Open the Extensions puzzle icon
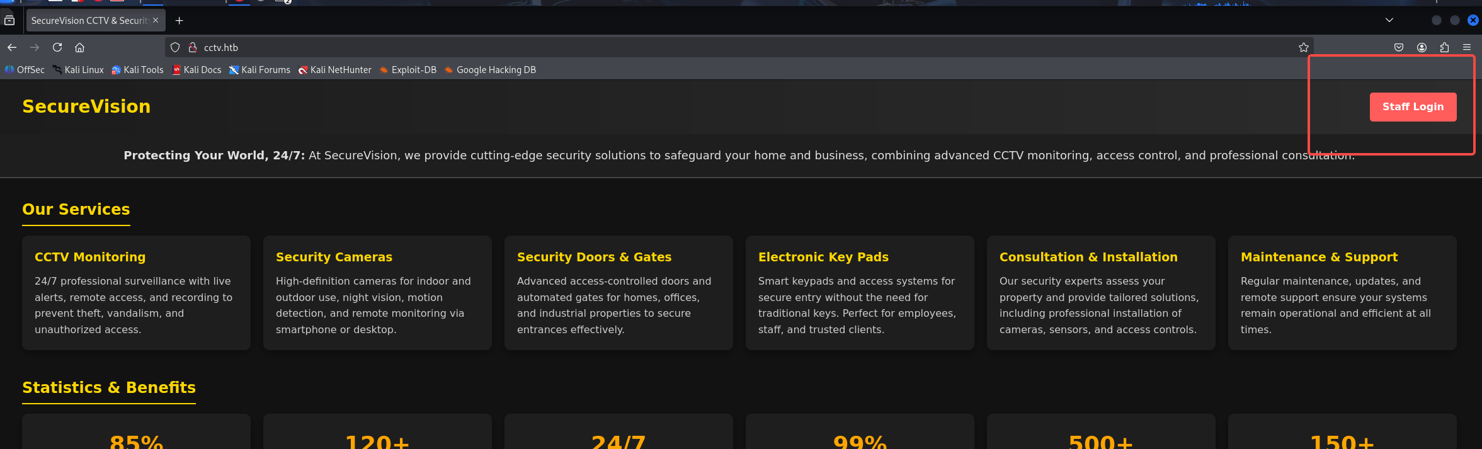Screen dimensions: 1482x449 click(1444, 47)
